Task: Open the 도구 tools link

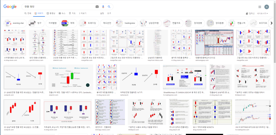Action: [x=109, y=13]
